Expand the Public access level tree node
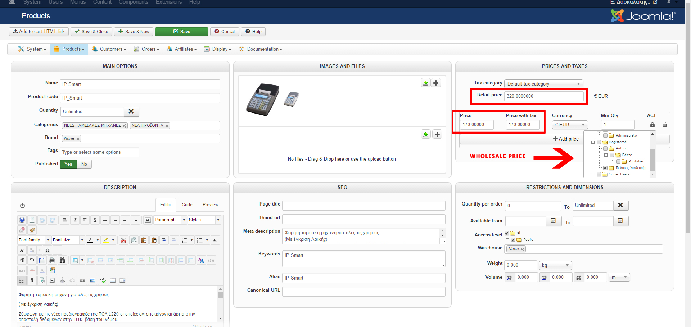 click(507, 240)
